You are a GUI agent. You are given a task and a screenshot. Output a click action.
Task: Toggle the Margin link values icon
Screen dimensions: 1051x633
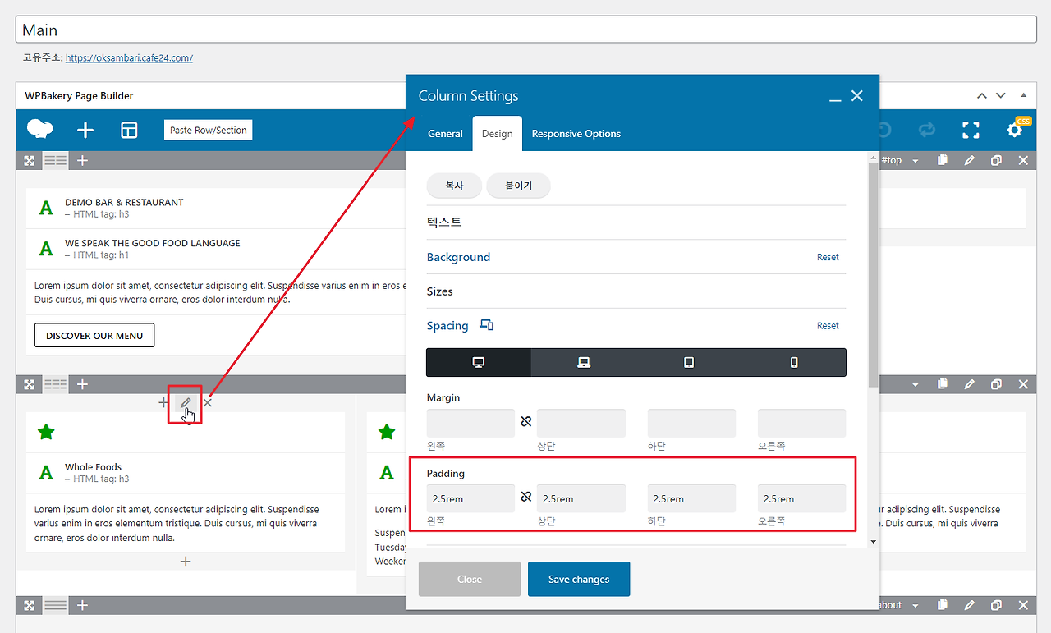coord(526,422)
